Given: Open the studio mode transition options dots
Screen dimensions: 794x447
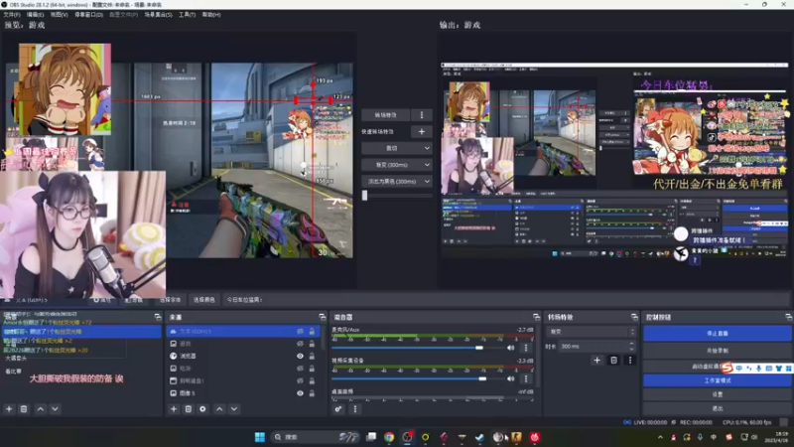Looking at the screenshot, I should pyautogui.click(x=421, y=115).
